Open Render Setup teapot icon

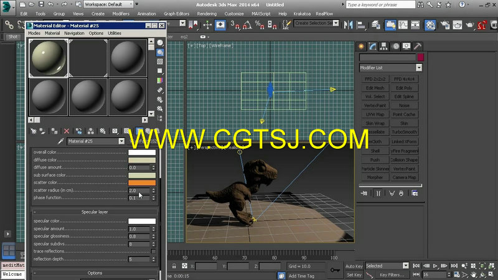[445, 25]
